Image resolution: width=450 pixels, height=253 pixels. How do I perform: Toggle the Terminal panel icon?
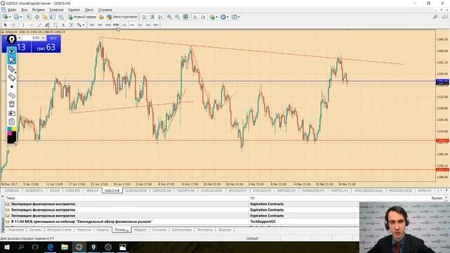(53, 17)
